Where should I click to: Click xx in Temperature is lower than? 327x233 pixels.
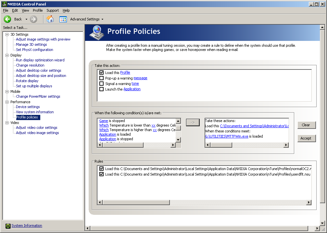(153, 126)
